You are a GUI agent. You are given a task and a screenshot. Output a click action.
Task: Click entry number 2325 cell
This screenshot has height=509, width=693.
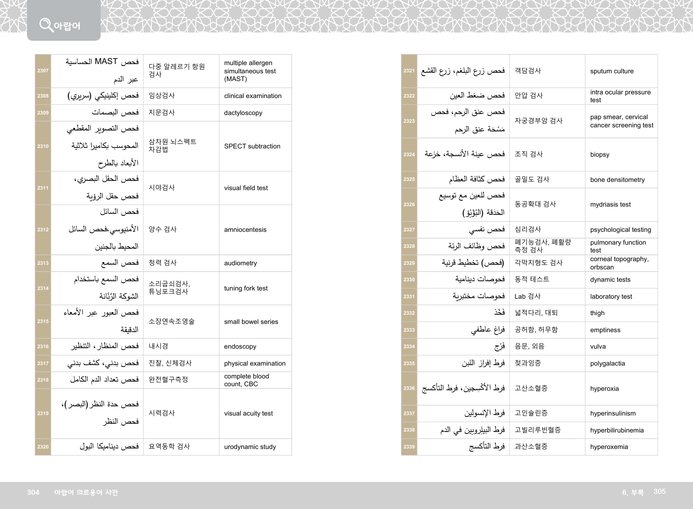coord(409,180)
